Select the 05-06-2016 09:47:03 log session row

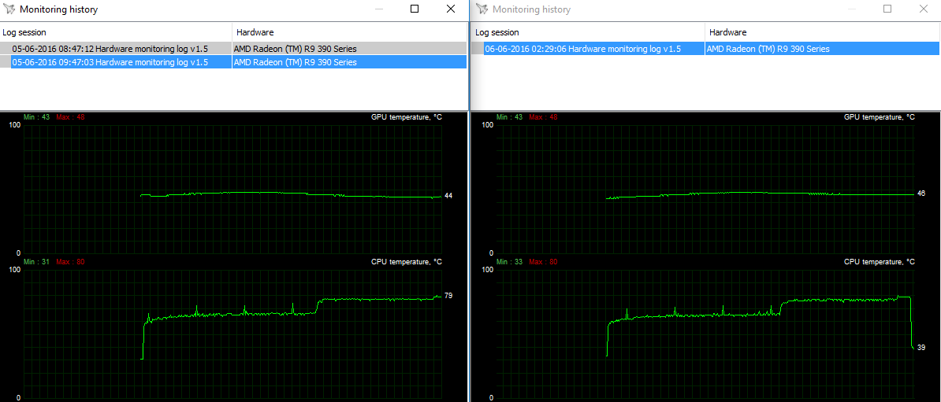point(233,61)
